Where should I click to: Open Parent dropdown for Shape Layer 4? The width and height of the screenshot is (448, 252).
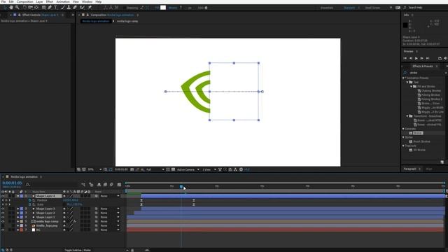110,196
